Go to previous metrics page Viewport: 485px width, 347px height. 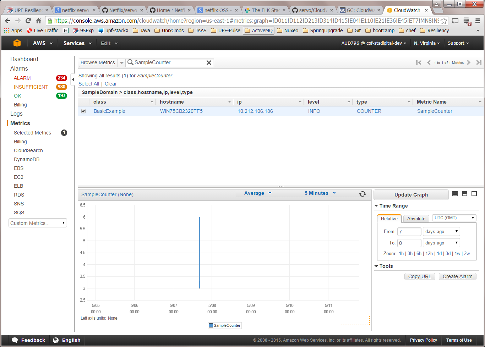pyautogui.click(x=429, y=62)
